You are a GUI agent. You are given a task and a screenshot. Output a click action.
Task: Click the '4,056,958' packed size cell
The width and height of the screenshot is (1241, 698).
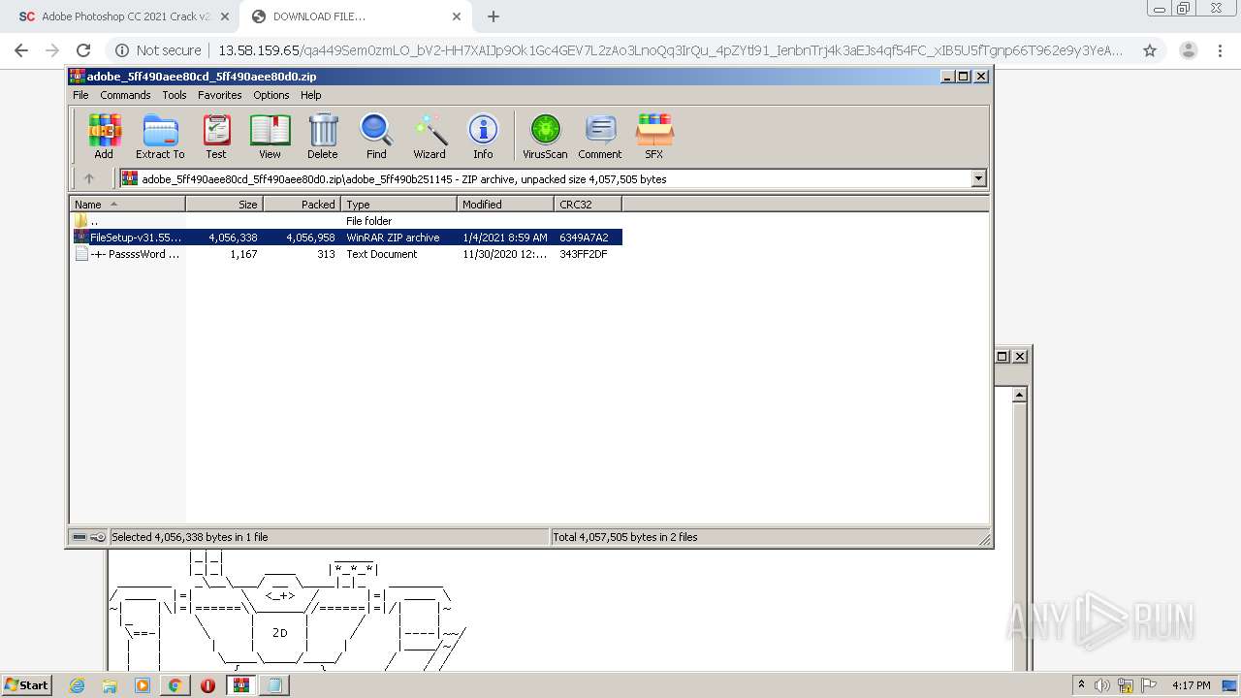click(310, 238)
